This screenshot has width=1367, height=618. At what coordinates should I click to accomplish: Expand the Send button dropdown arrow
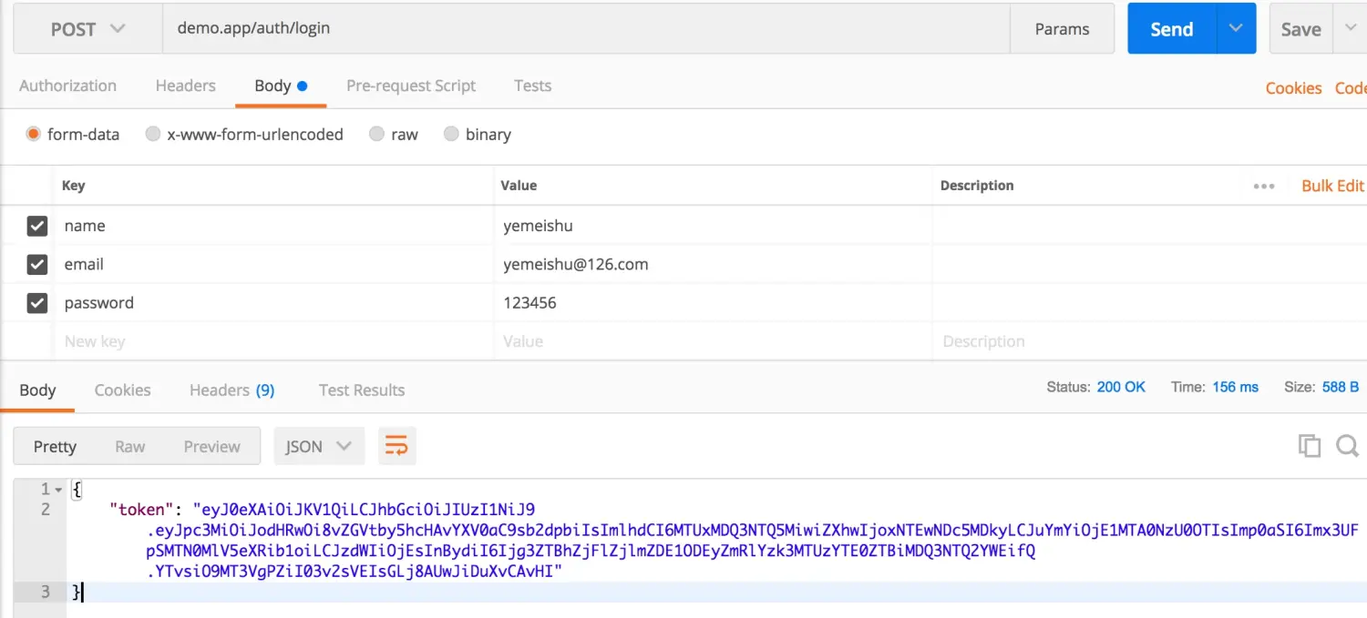pos(1236,29)
